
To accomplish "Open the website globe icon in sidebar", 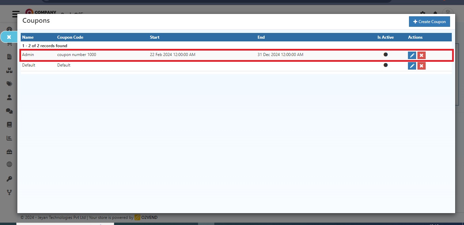I will tap(9, 165).
